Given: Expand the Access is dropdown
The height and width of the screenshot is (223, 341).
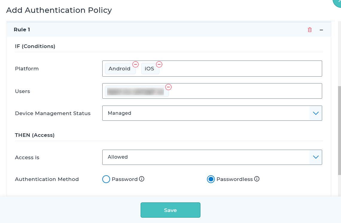Looking at the screenshot, I should click(x=316, y=157).
